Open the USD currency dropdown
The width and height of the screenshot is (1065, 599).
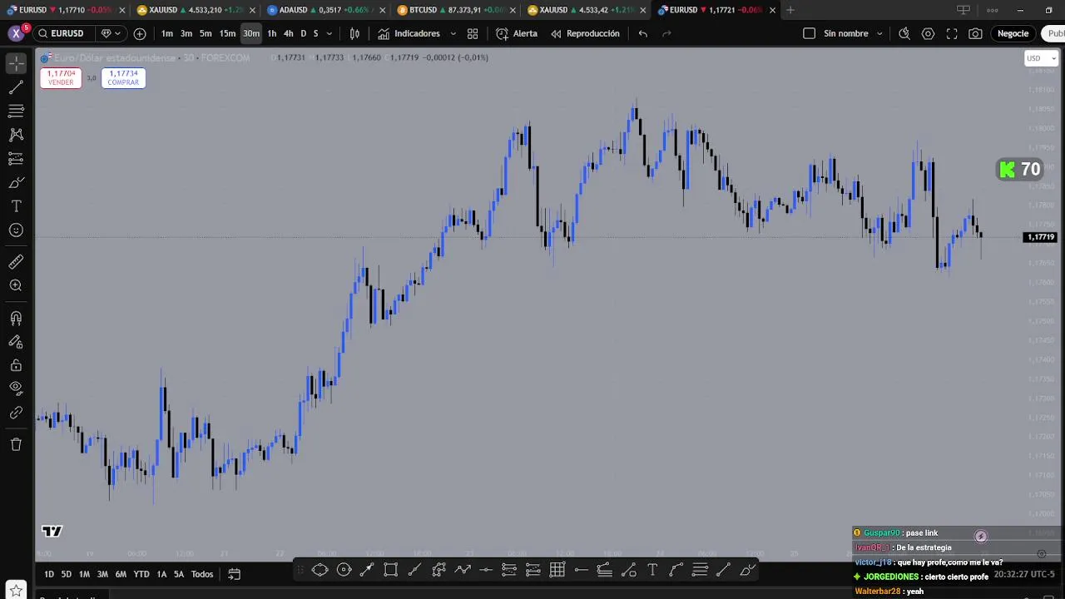[x=1041, y=58]
